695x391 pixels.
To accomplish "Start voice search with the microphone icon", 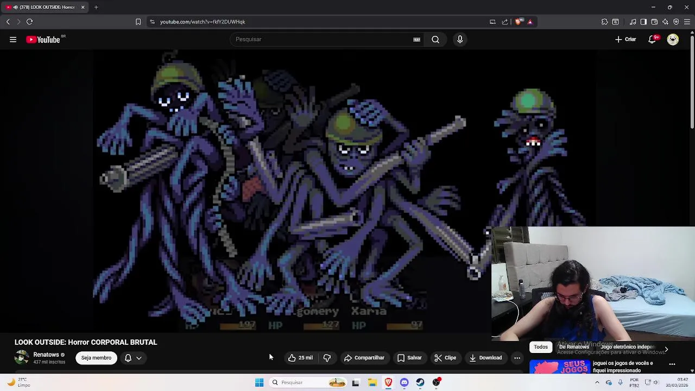I will [x=460, y=39].
